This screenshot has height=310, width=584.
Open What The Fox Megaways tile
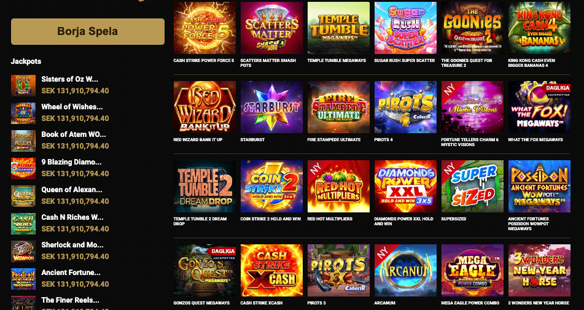click(x=539, y=107)
